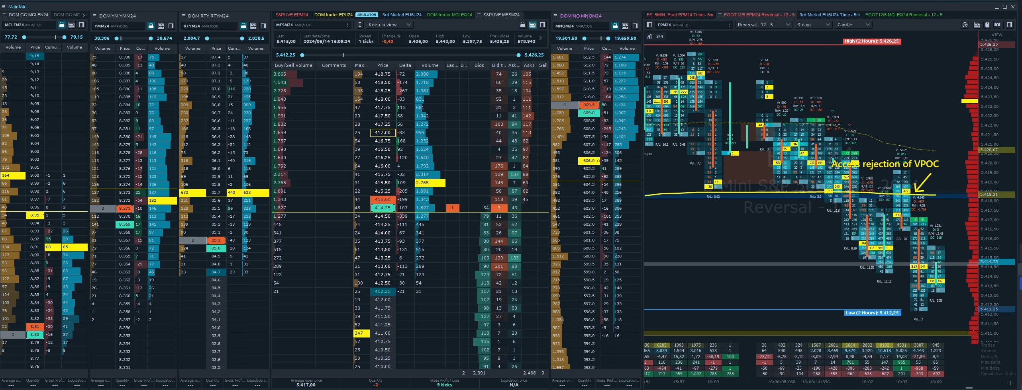
Task: Toggle the lock in MCLEN24 panel
Action: (62, 25)
